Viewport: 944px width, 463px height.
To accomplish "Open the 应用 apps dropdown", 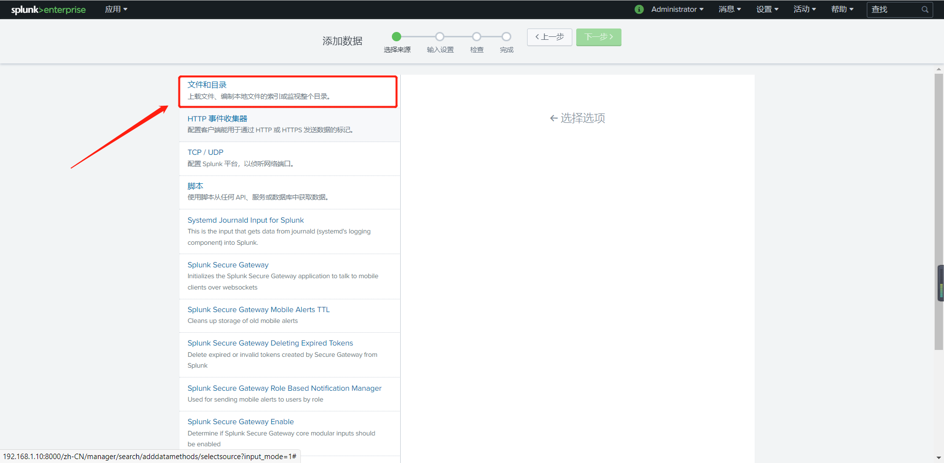I will (x=116, y=9).
